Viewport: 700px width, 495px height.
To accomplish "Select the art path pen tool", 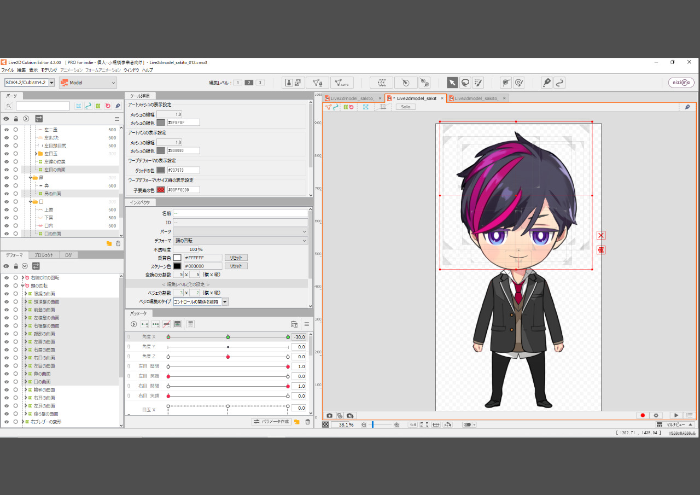I will (x=546, y=83).
